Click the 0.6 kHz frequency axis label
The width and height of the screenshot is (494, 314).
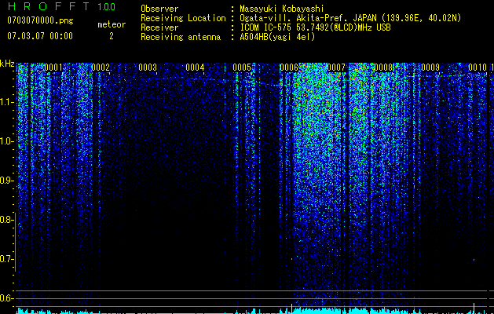click(6, 298)
